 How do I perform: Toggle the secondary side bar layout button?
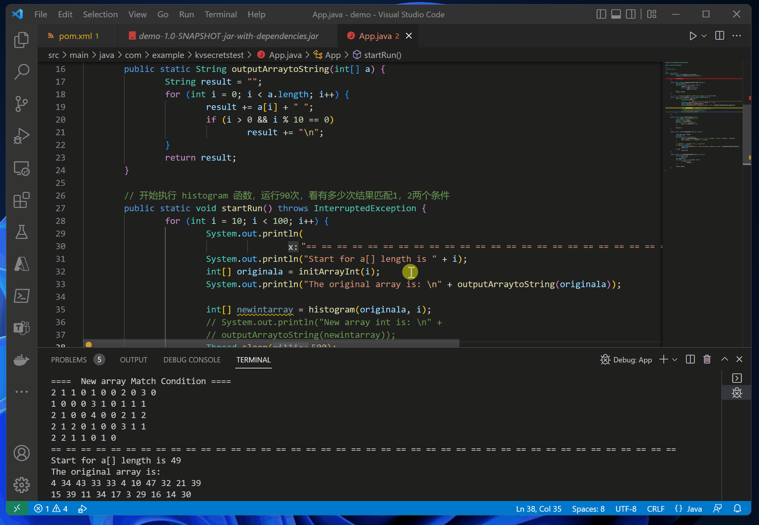click(630, 14)
